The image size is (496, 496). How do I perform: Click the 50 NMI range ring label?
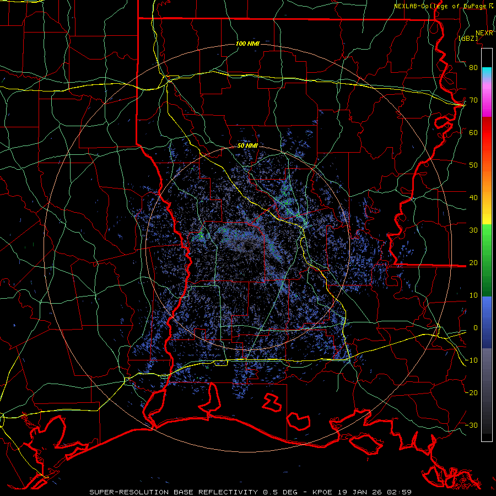pos(247,145)
